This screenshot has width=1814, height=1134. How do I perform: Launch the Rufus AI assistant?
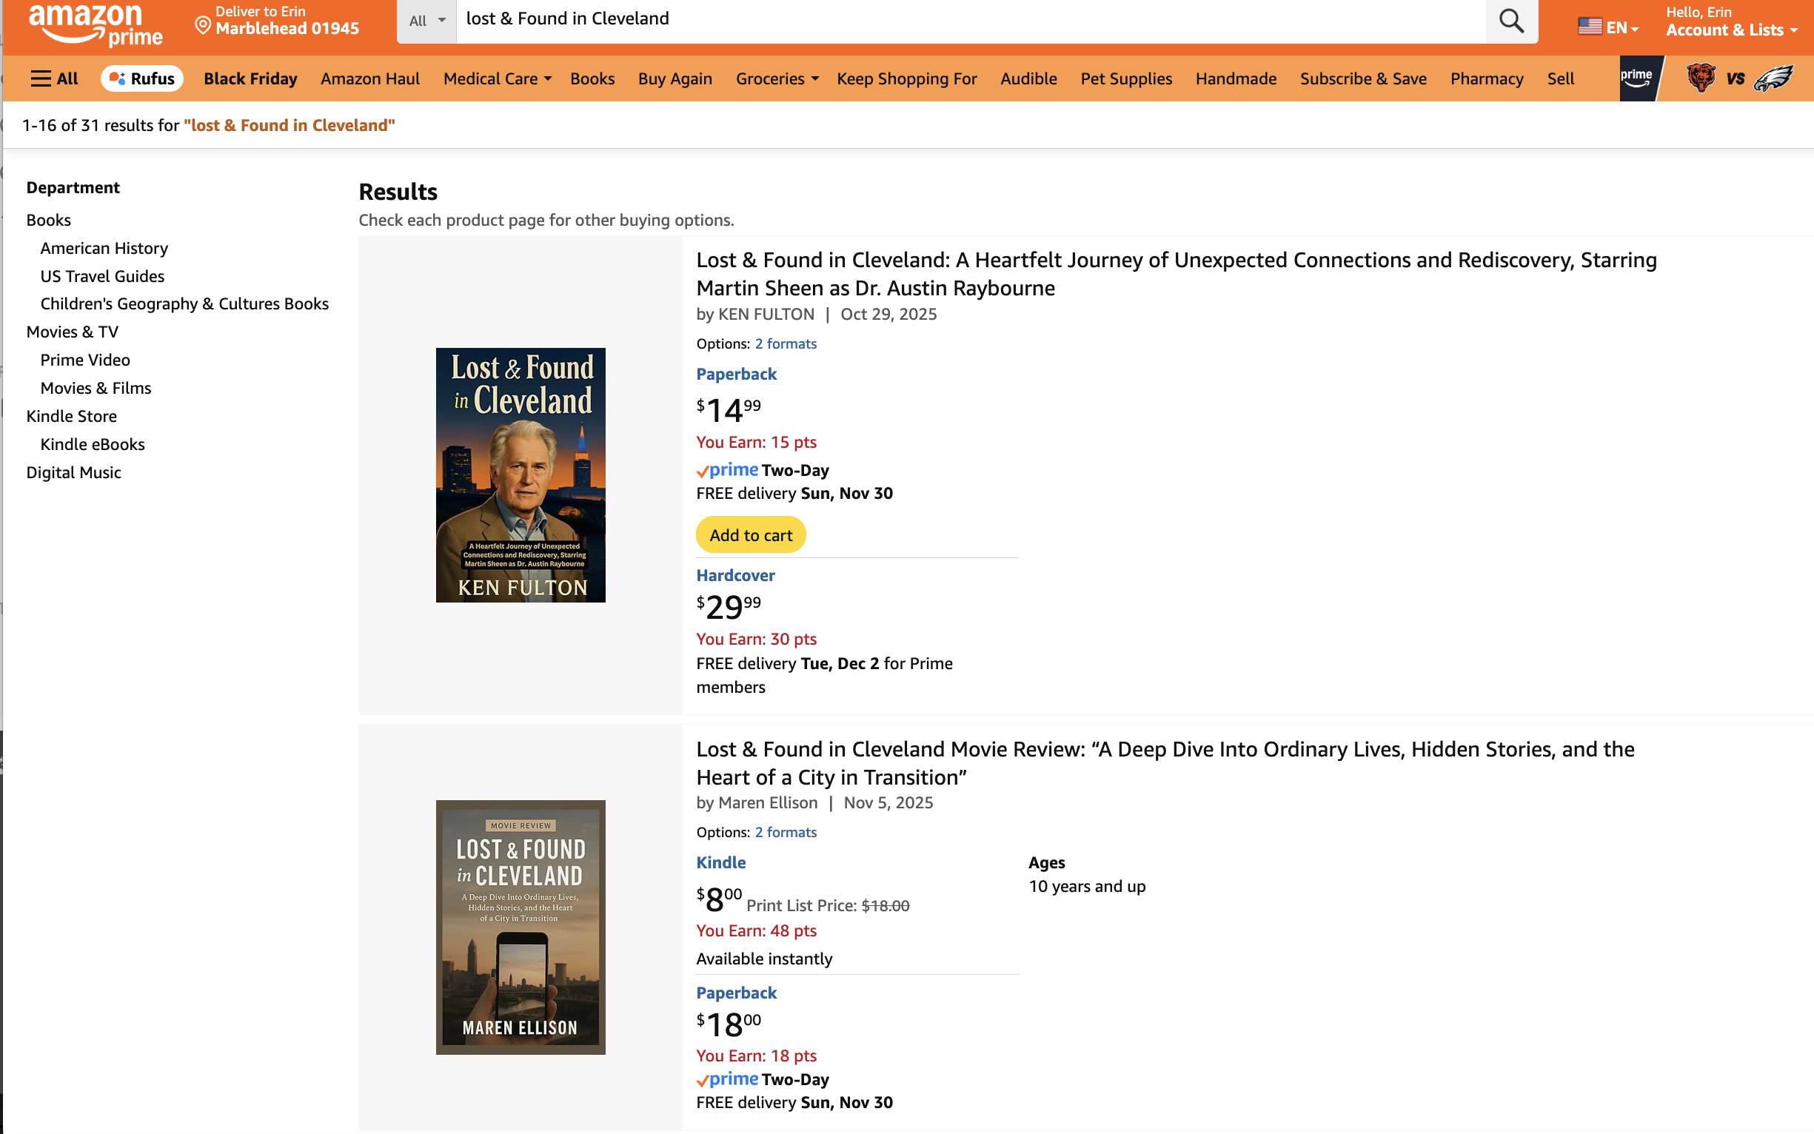142,78
